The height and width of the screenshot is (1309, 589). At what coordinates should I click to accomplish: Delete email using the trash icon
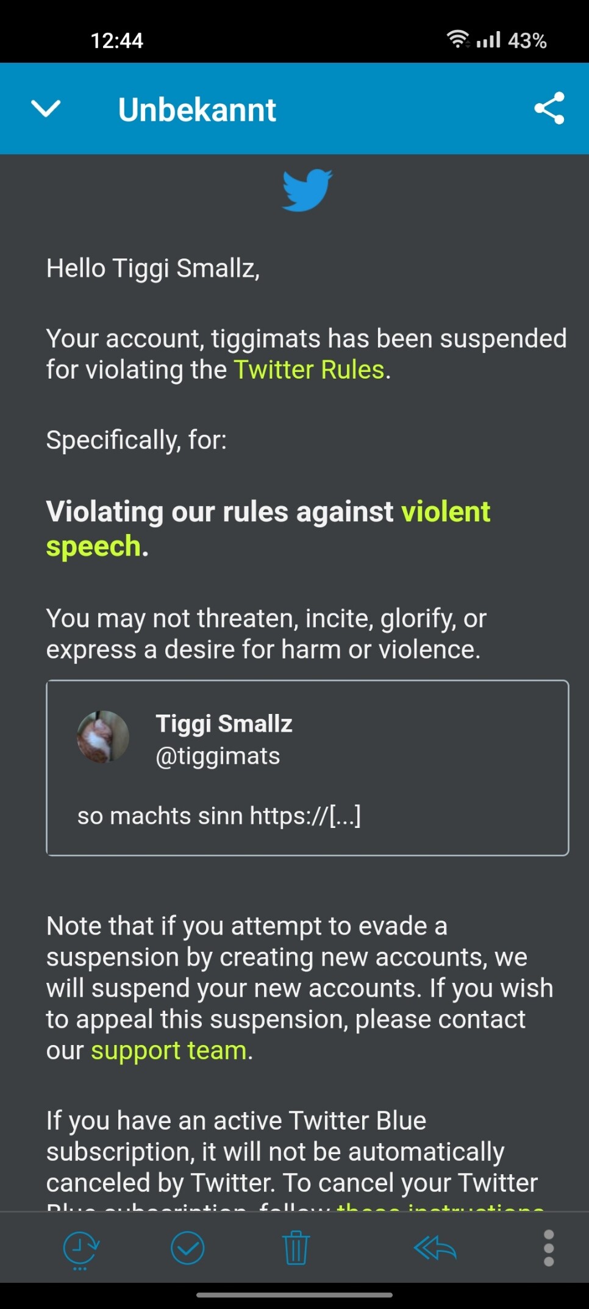click(x=296, y=1248)
